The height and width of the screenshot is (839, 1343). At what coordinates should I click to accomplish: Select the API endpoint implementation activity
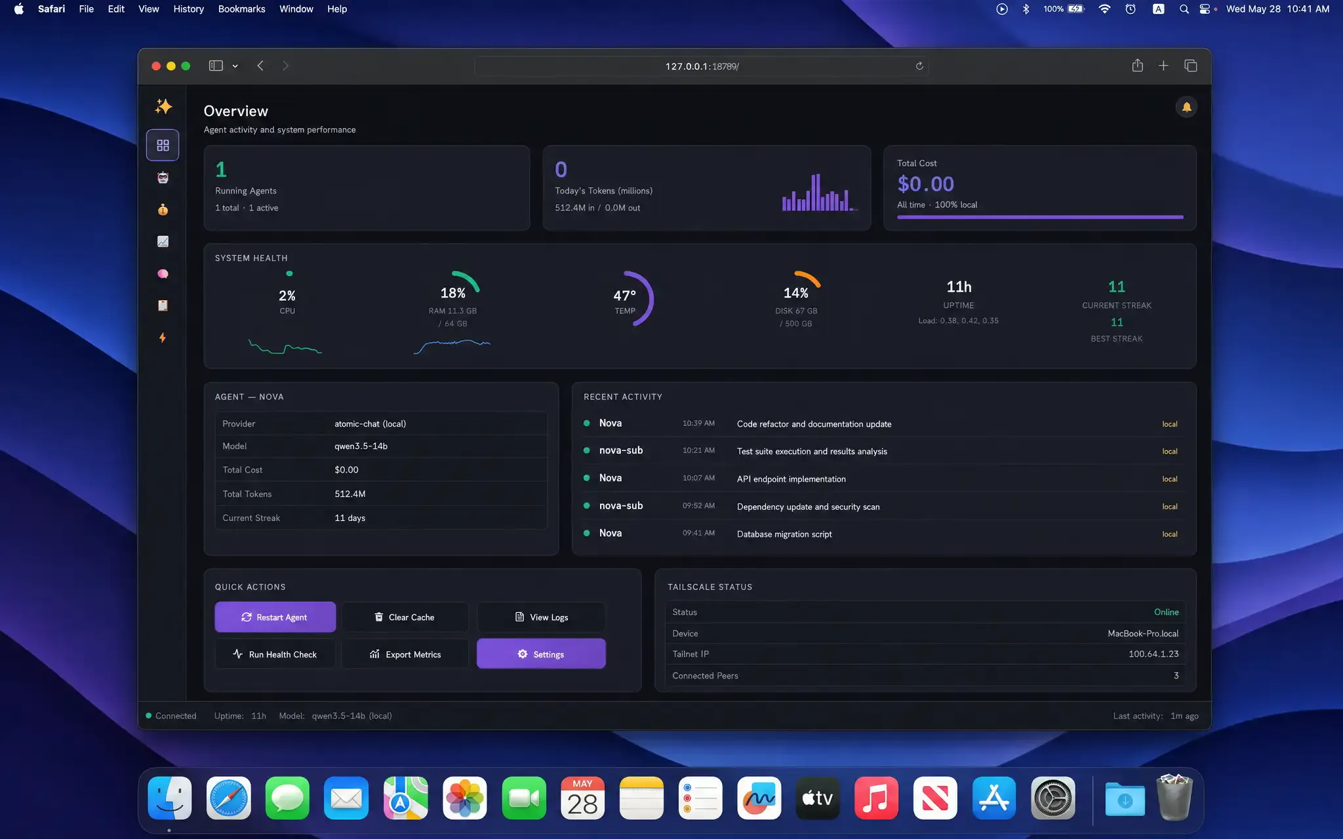(883, 478)
